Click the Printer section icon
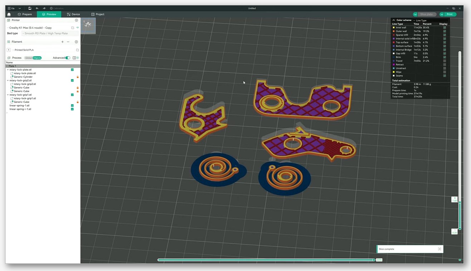 click(9, 20)
